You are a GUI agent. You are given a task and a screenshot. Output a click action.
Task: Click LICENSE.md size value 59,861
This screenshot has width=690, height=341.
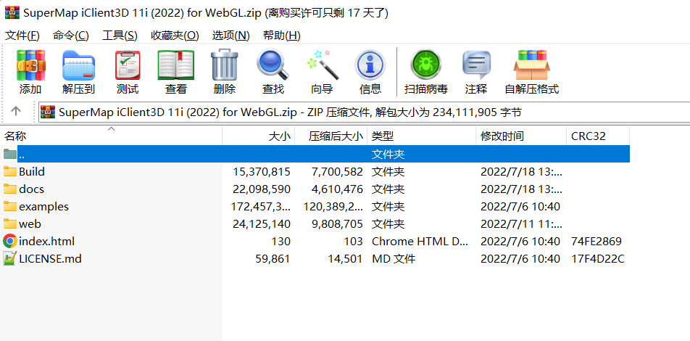[x=273, y=258]
